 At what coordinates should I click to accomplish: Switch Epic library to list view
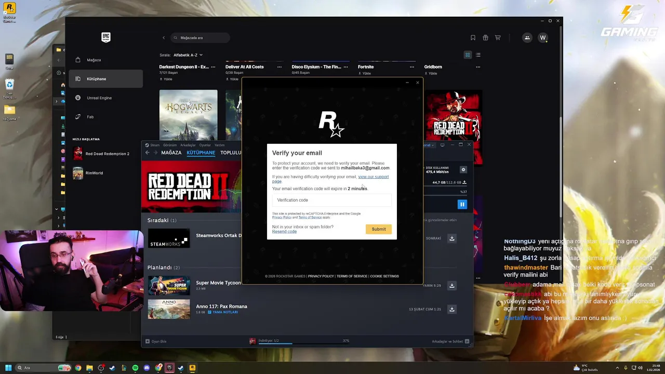(478, 55)
